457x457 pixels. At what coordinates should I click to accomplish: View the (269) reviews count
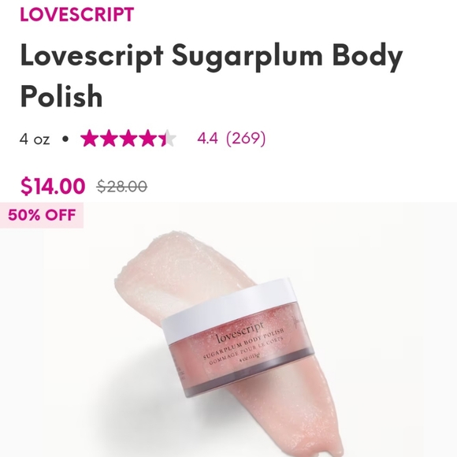246,138
